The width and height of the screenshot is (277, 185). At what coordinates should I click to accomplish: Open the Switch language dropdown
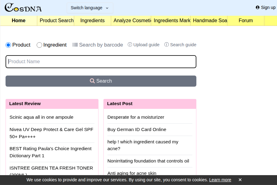(x=90, y=8)
